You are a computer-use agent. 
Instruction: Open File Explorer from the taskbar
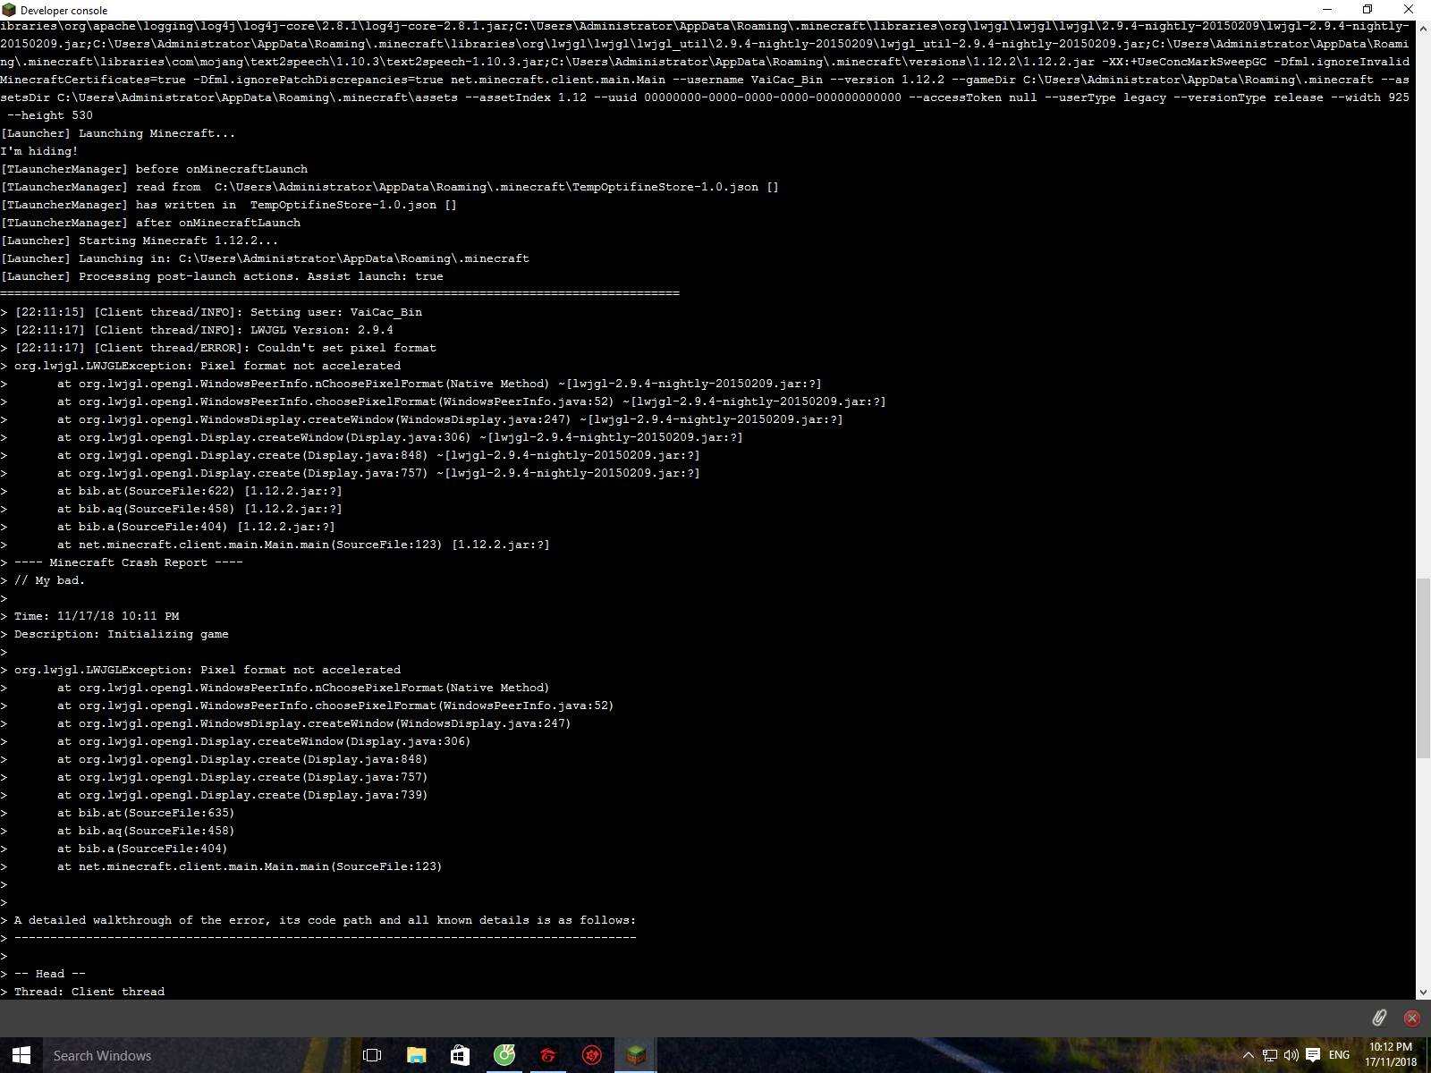pos(416,1055)
